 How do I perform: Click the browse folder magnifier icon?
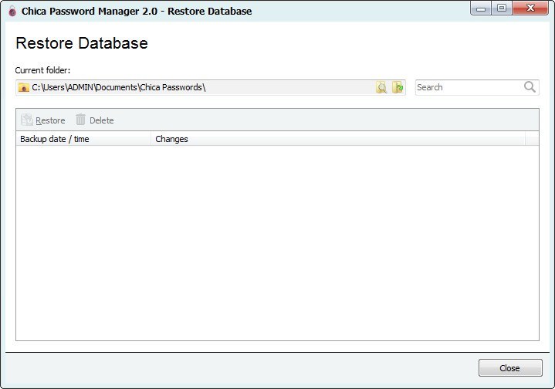(381, 87)
